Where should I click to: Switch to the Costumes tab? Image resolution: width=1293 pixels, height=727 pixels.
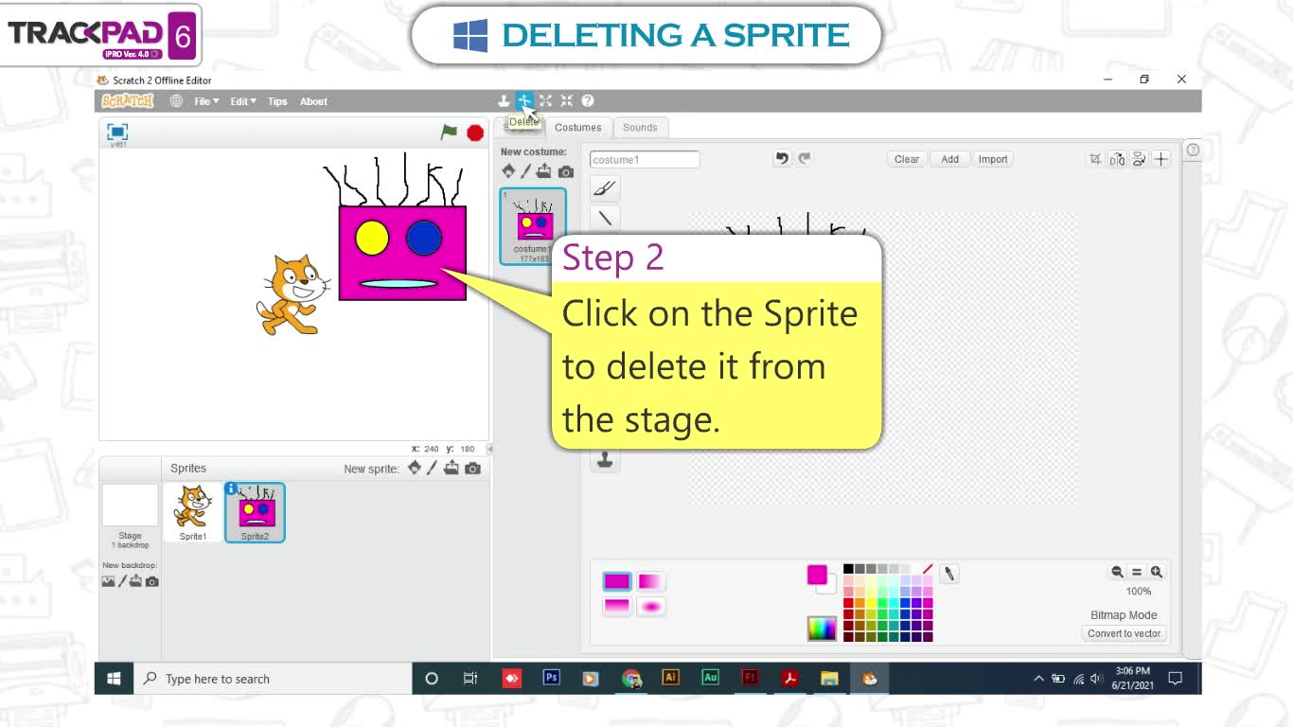click(x=578, y=128)
